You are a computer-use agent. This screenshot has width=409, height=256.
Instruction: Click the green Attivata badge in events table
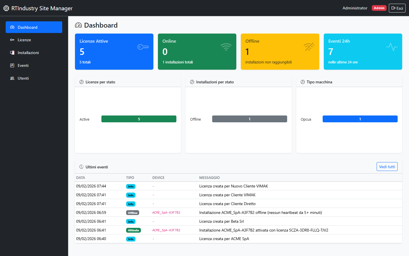point(133,230)
